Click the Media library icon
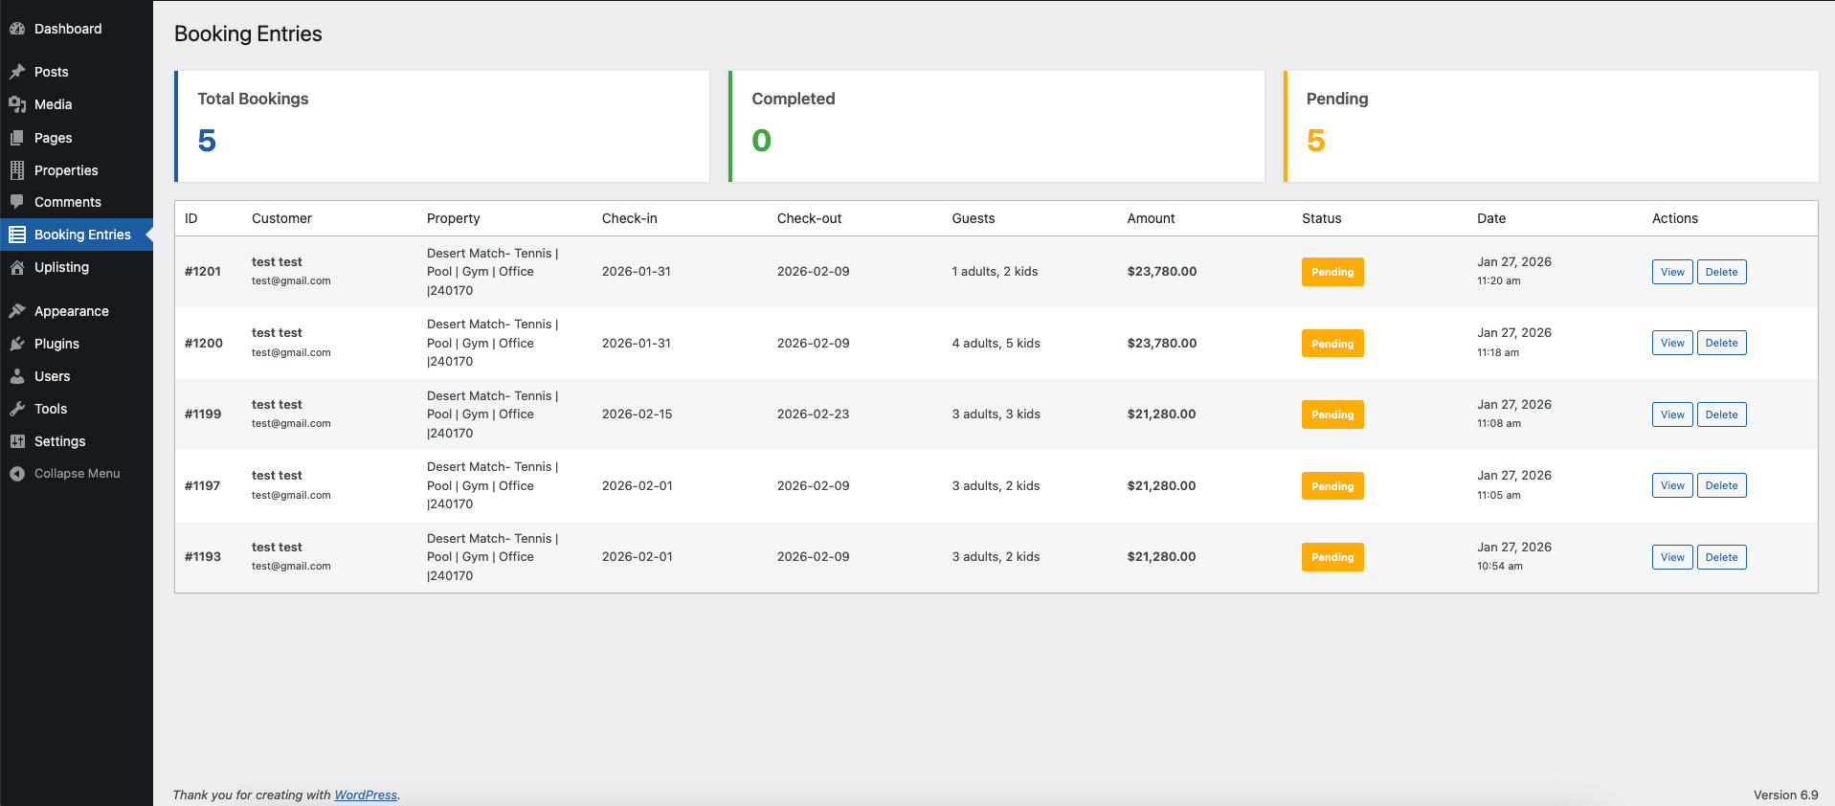Screen dimensions: 1835x806 tap(17, 104)
